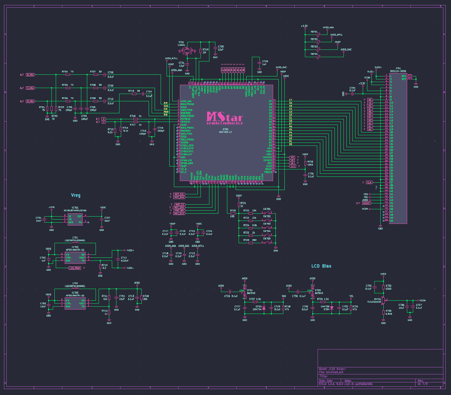Click "Sheet: /LCD Driver/" in title block
Image resolution: width=451 pixels, height=395 pixels.
332,369
